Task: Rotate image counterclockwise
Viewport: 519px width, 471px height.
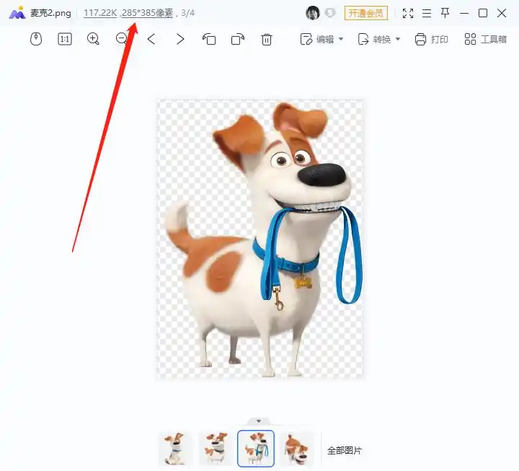Action: [x=209, y=39]
